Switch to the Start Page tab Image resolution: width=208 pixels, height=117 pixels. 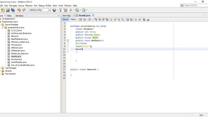coord(66,16)
